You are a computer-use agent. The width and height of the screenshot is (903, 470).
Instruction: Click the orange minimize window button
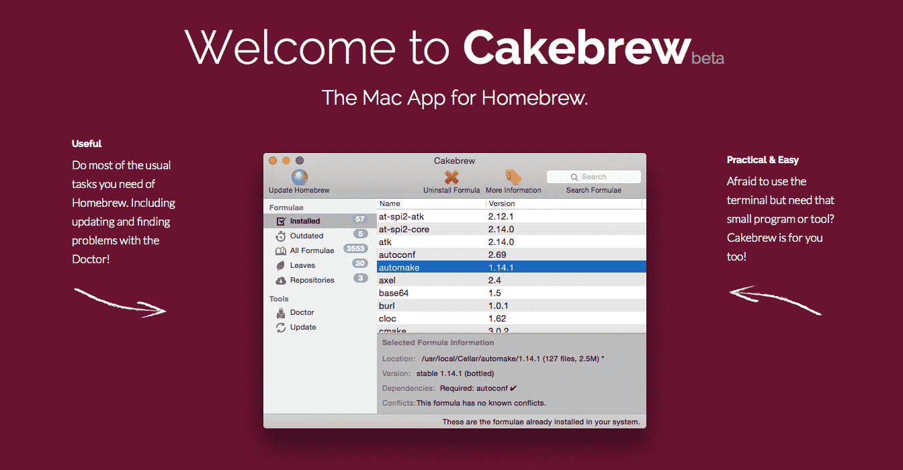(x=286, y=160)
